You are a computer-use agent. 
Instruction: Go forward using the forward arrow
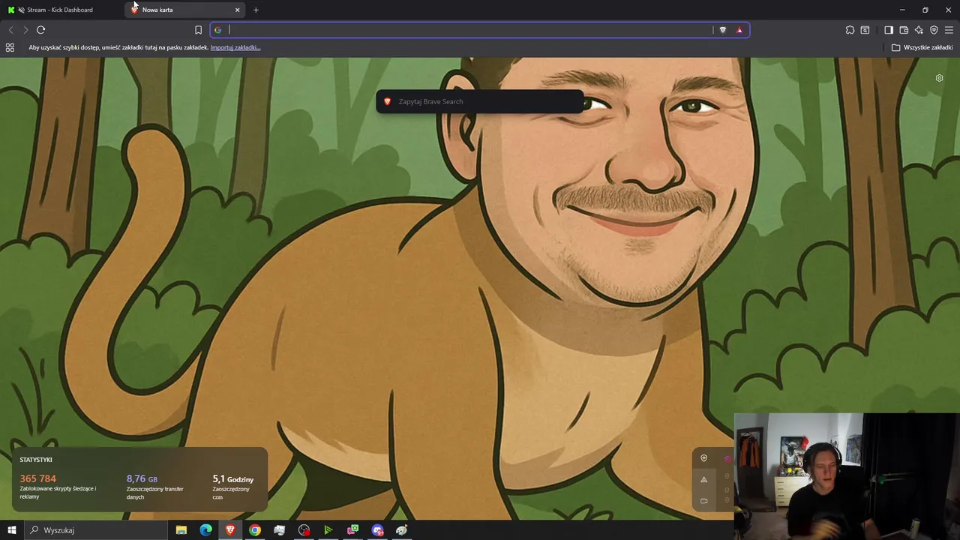pyautogui.click(x=25, y=30)
